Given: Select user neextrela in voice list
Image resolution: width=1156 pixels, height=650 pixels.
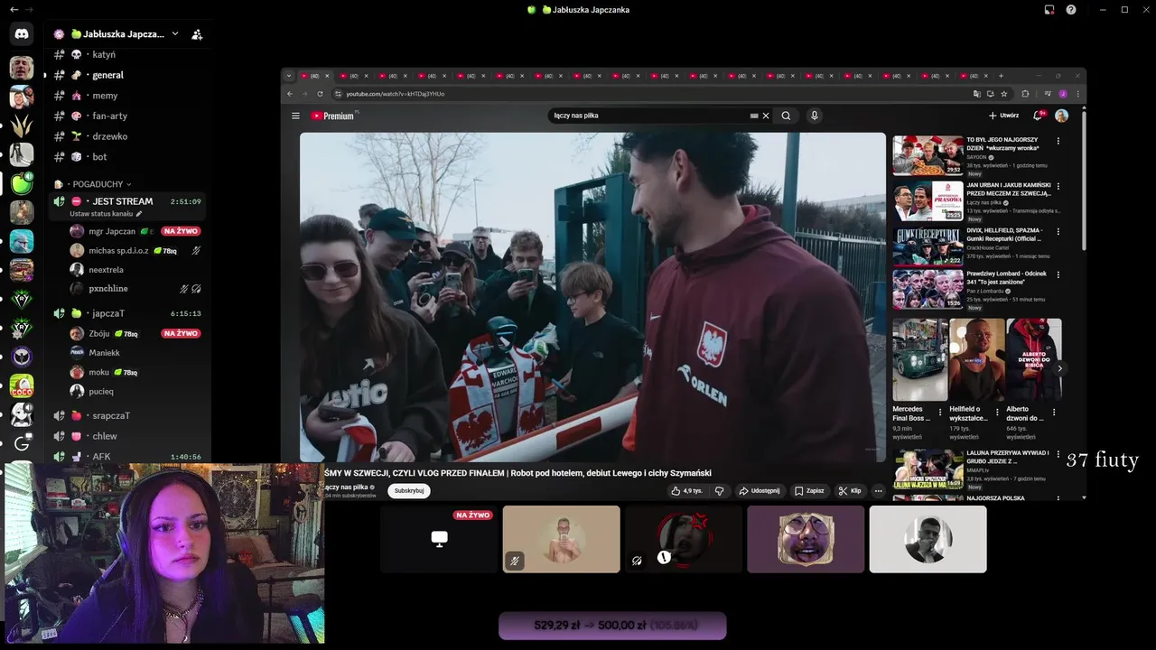Looking at the screenshot, I should click(x=135, y=270).
